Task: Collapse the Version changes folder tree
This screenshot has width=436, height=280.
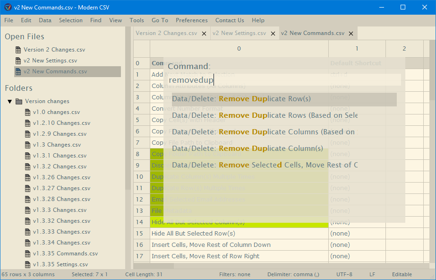Action: (10, 101)
